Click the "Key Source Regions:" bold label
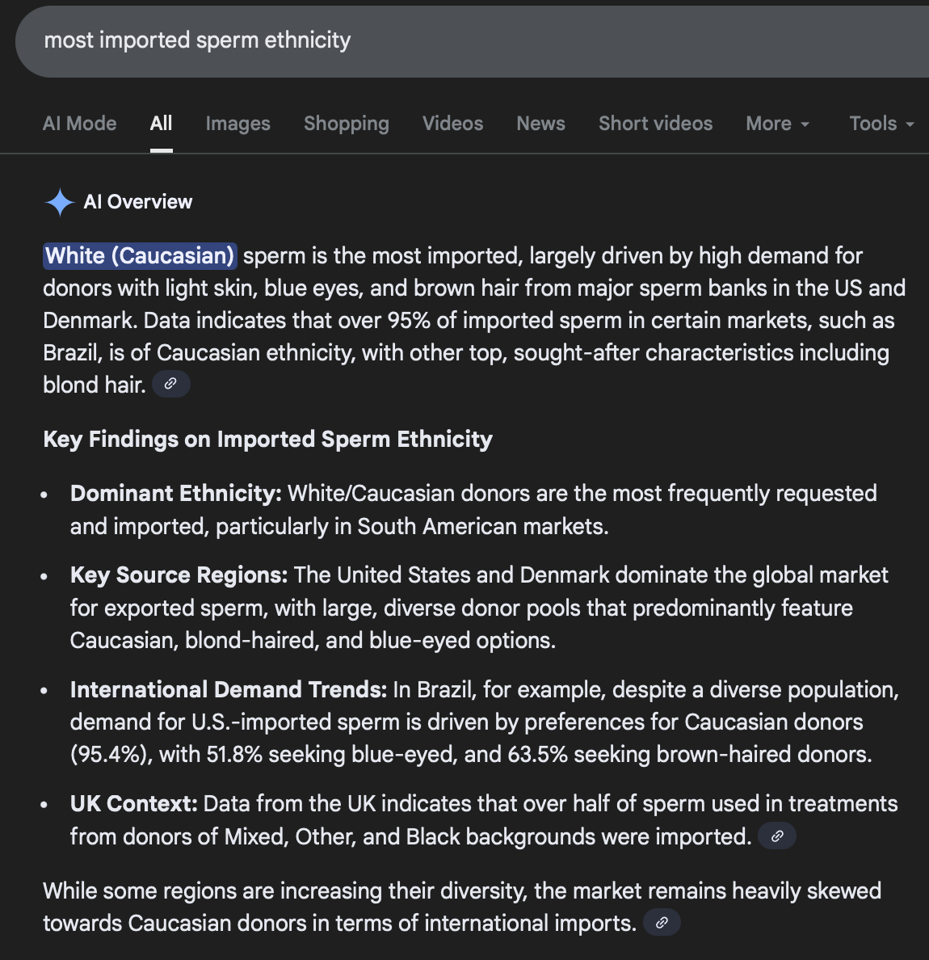This screenshot has width=929, height=960. (x=179, y=575)
